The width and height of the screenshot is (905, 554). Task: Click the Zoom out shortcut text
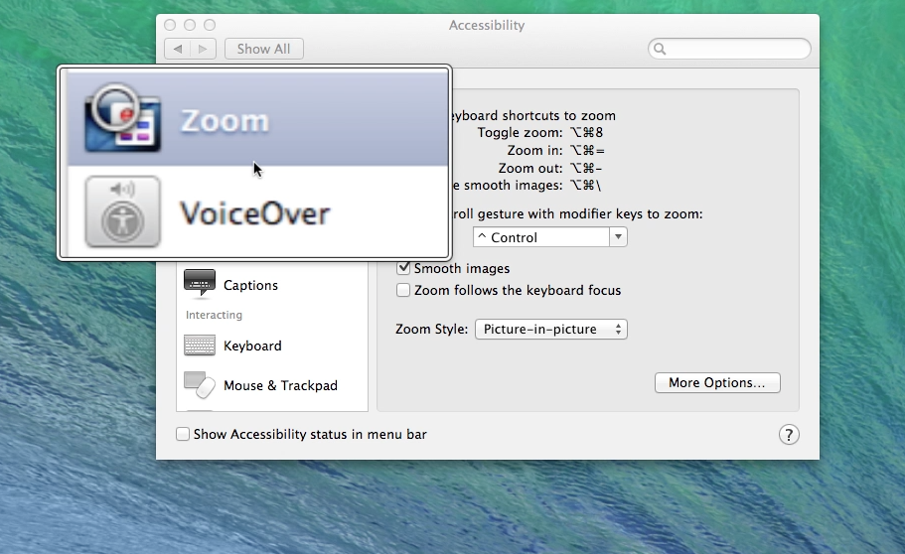coord(550,169)
